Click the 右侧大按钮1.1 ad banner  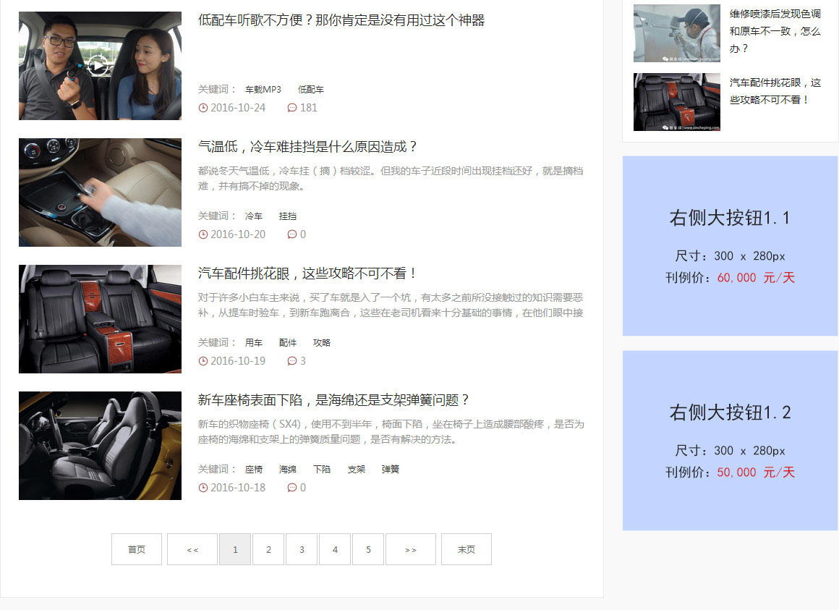[x=730, y=245]
